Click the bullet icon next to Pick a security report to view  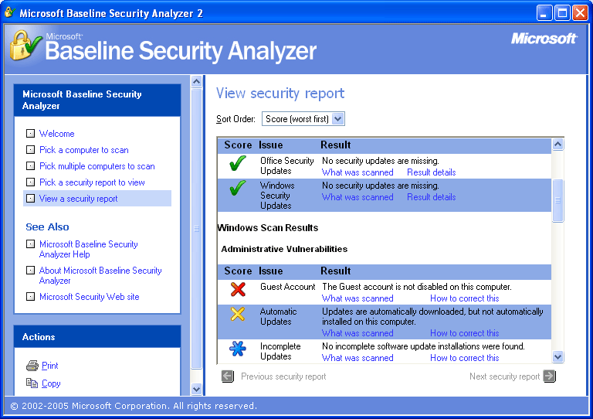click(30, 182)
